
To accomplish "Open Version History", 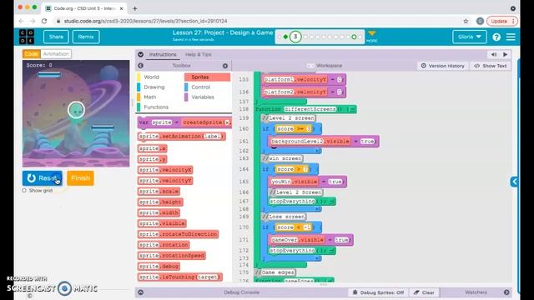I will click(442, 66).
